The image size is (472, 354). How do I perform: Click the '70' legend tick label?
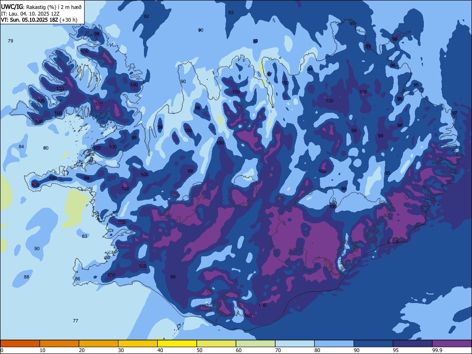coord(278,350)
